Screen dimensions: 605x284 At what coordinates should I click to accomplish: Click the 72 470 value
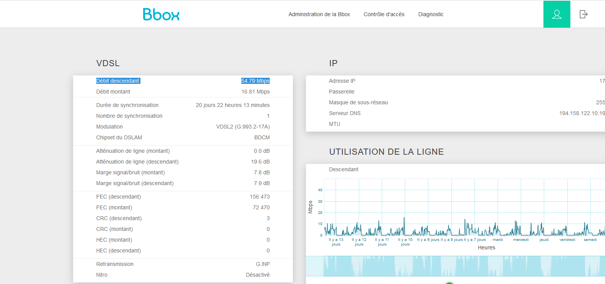pos(261,207)
